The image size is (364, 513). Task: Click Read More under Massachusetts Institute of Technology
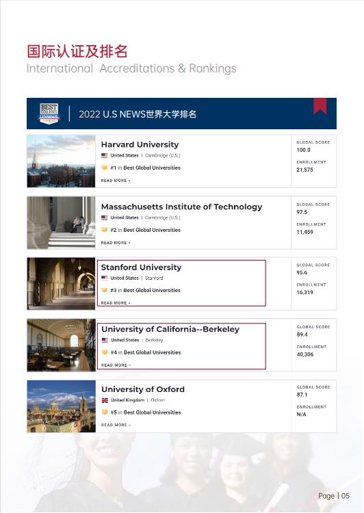pos(116,243)
